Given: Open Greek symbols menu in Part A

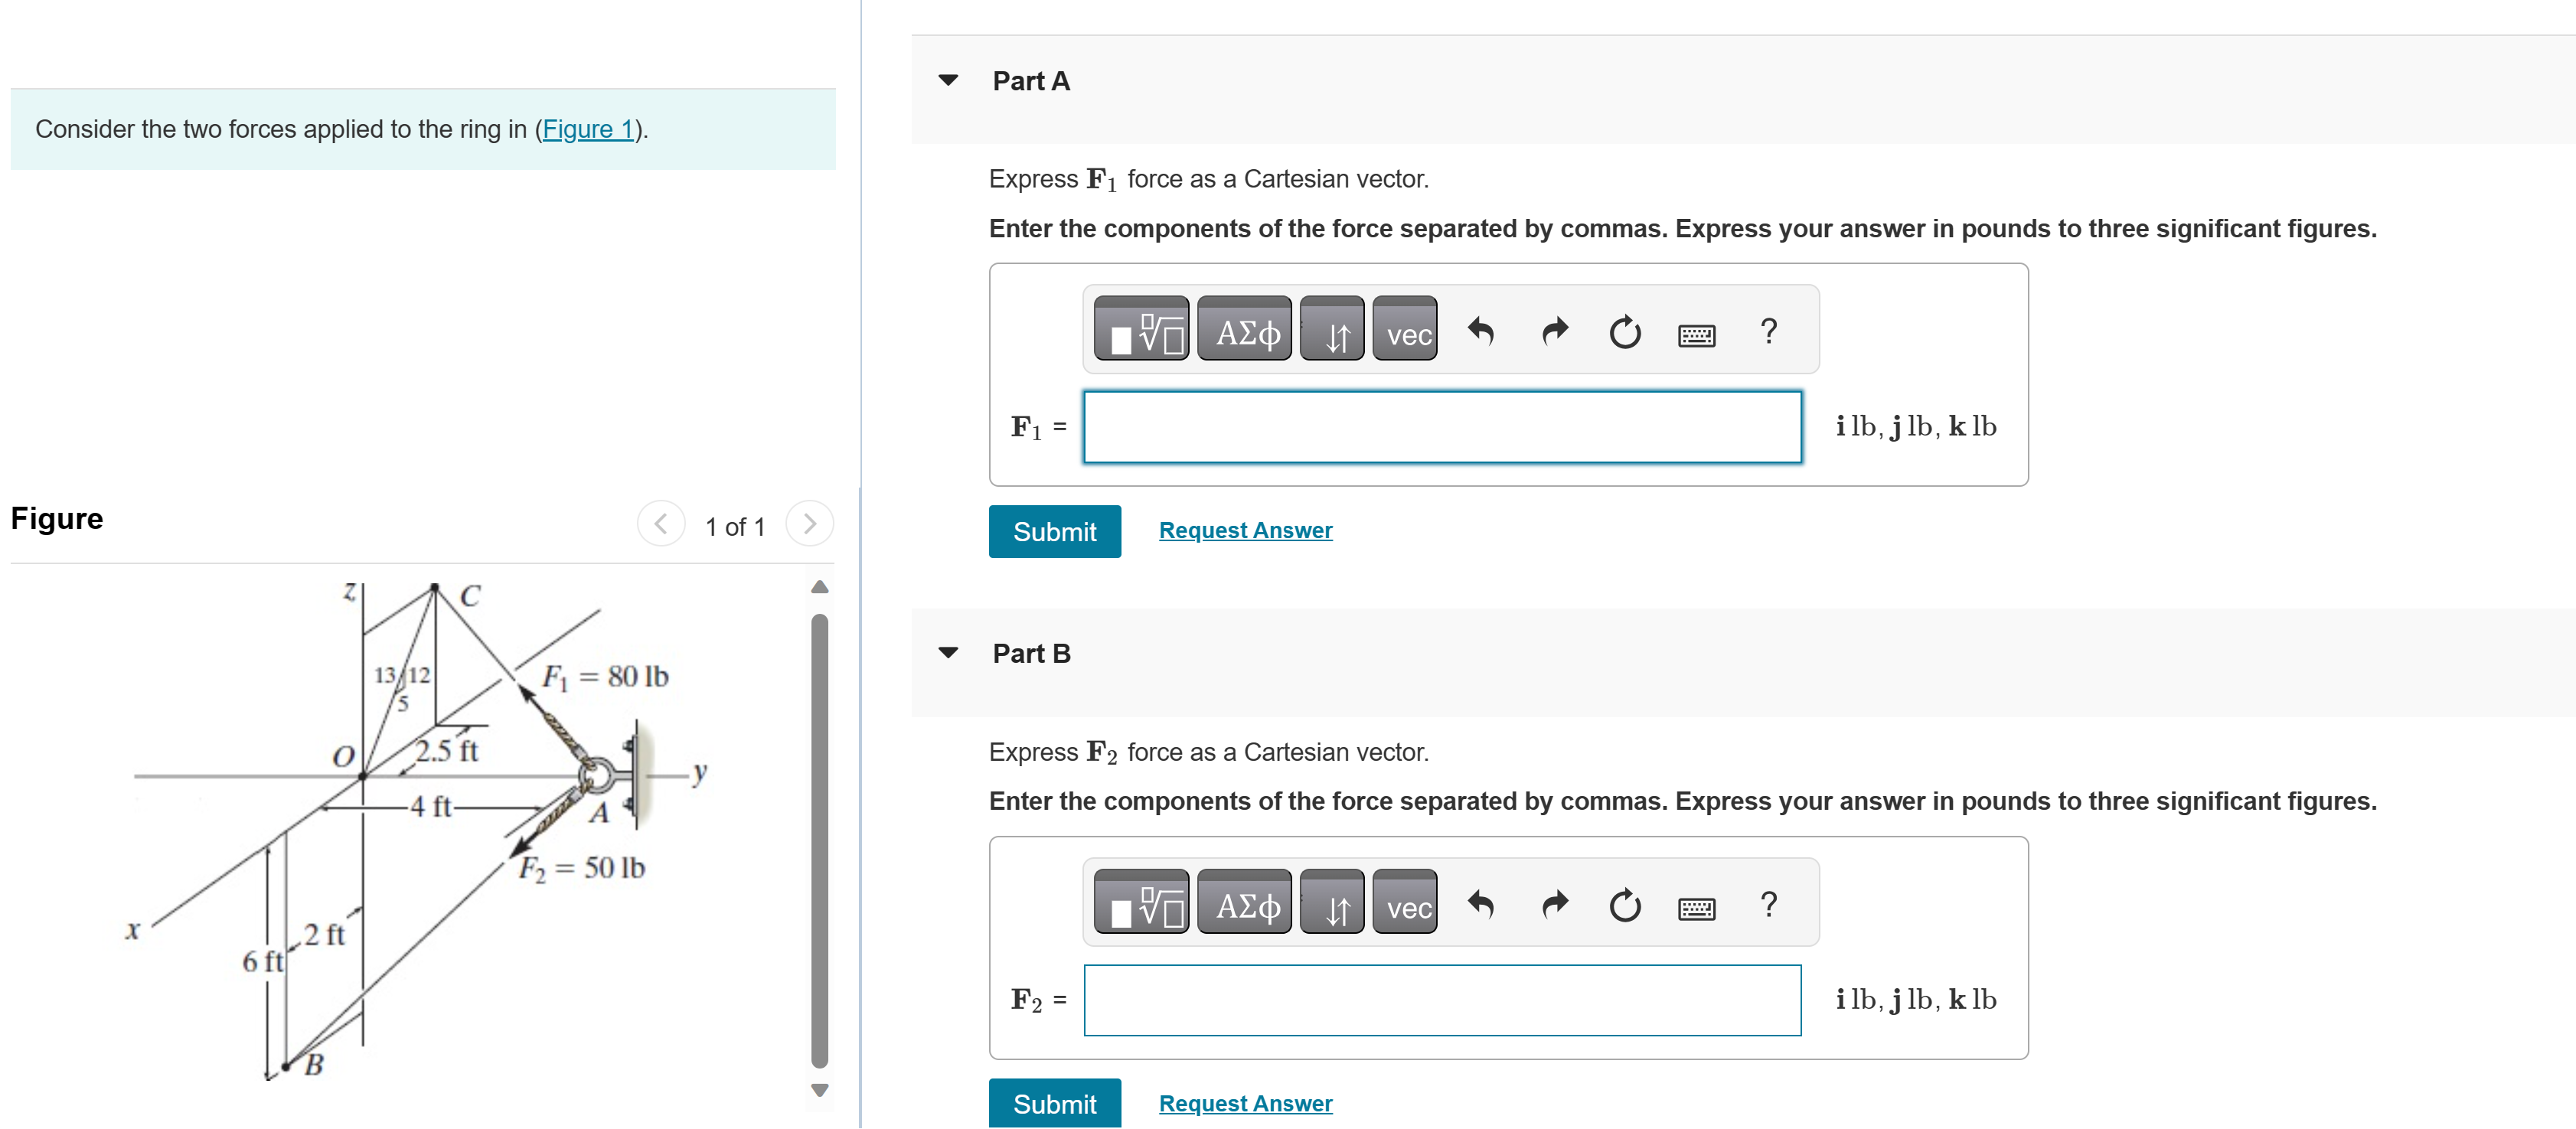Looking at the screenshot, I should 1245,331.
